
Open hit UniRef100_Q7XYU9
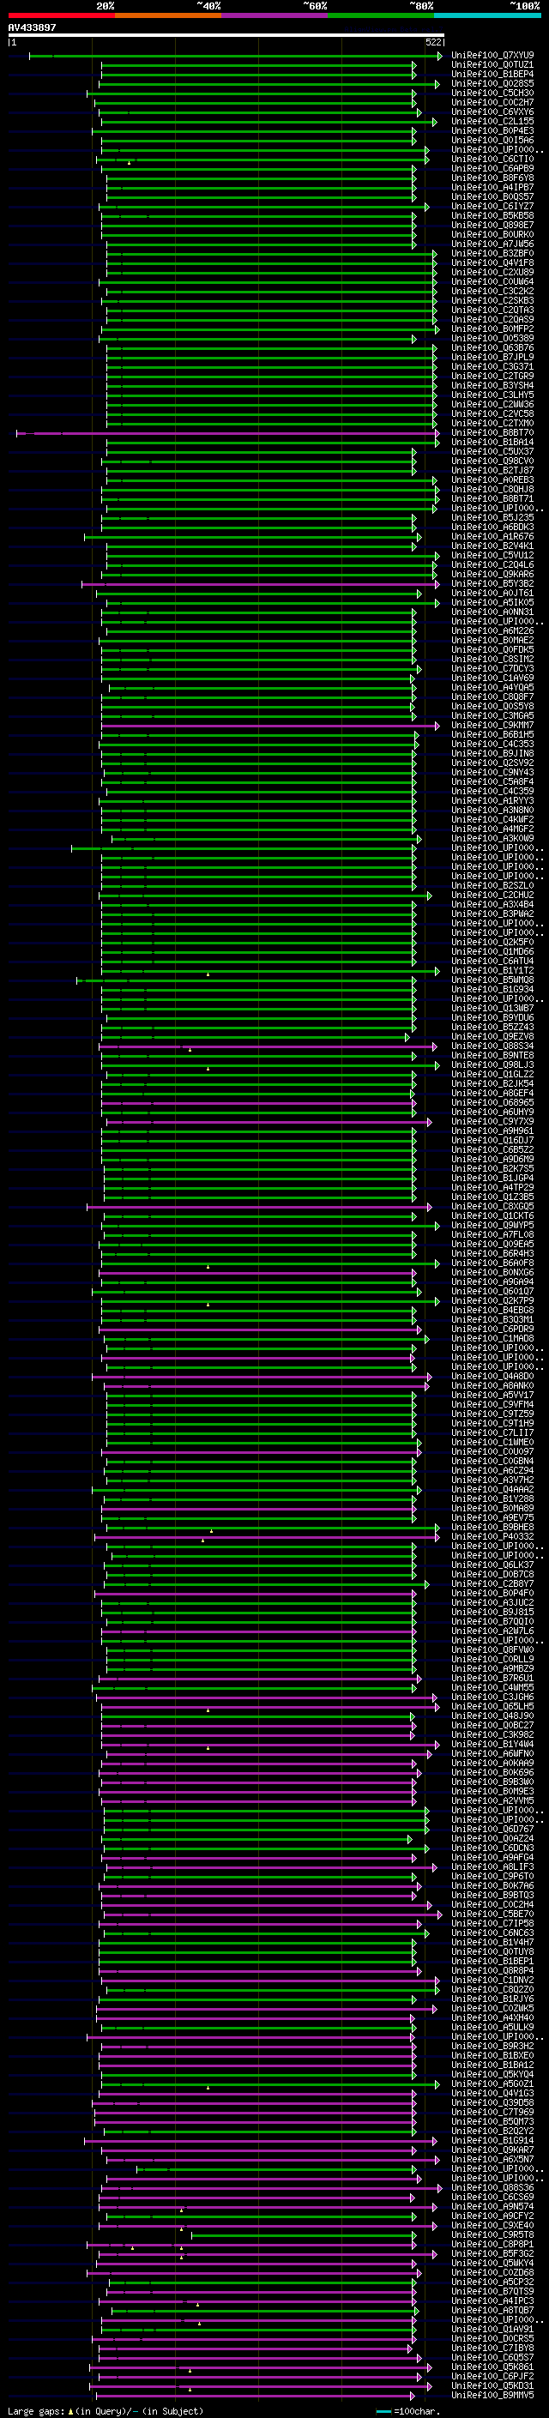pos(492,56)
